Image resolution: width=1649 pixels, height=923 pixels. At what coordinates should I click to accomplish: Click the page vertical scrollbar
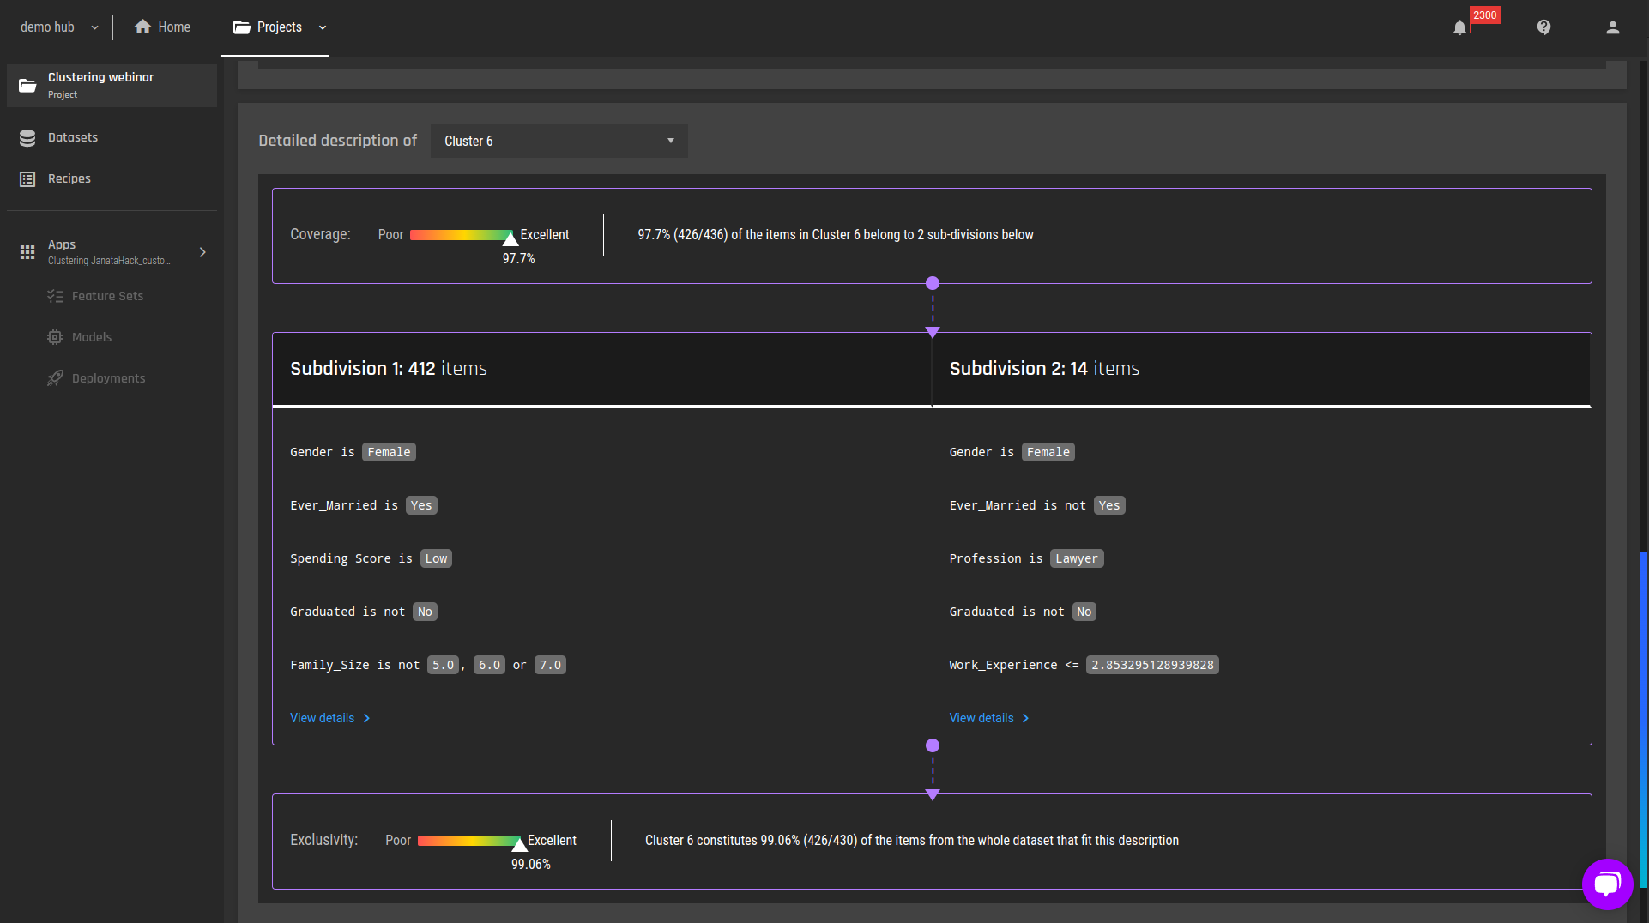(1643, 721)
